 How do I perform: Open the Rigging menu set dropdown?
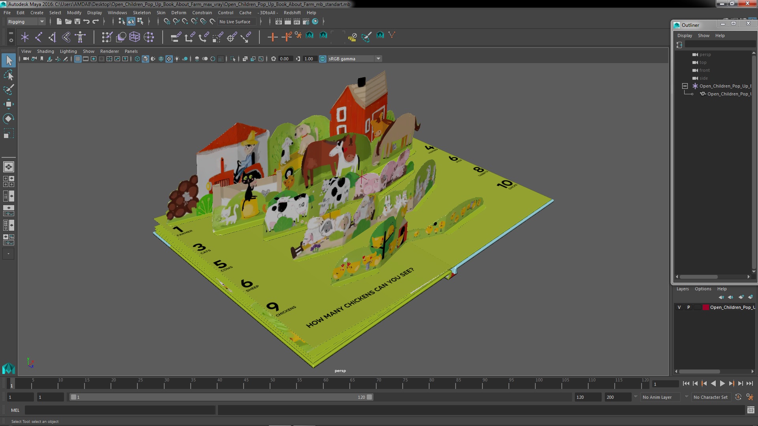pos(26,22)
